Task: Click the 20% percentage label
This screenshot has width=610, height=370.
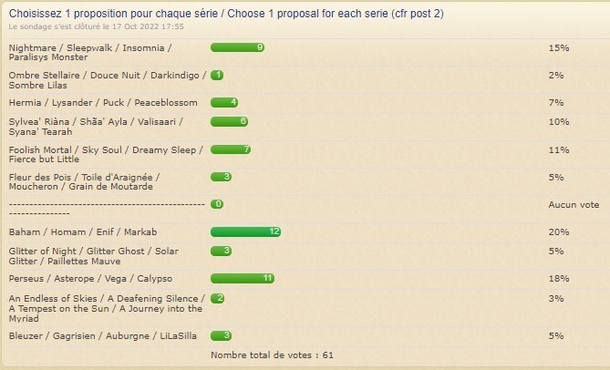Action: click(x=557, y=232)
